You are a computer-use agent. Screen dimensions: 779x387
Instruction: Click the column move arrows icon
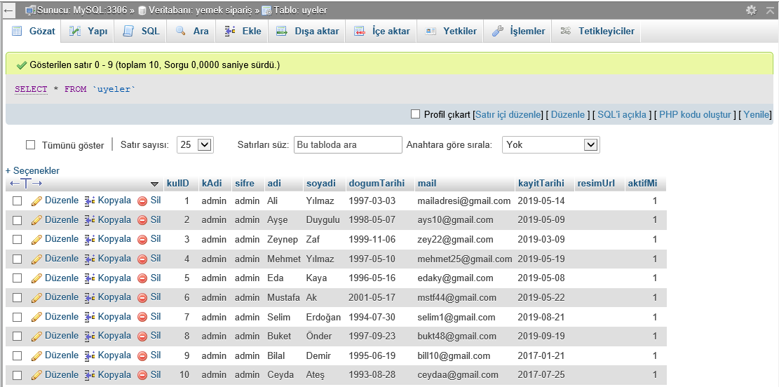coord(25,184)
